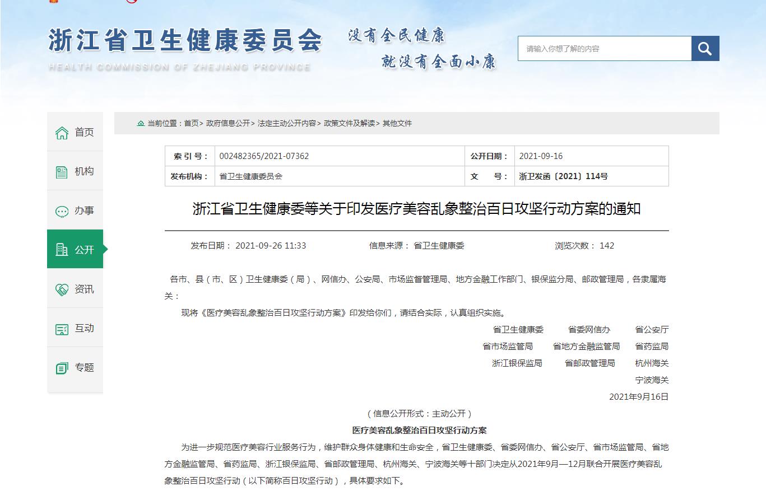The width and height of the screenshot is (766, 491).
Task: Click the building icon beside 公开
Action: tap(62, 250)
